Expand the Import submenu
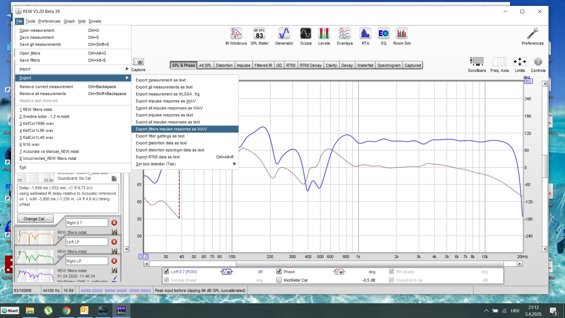 click(73, 69)
